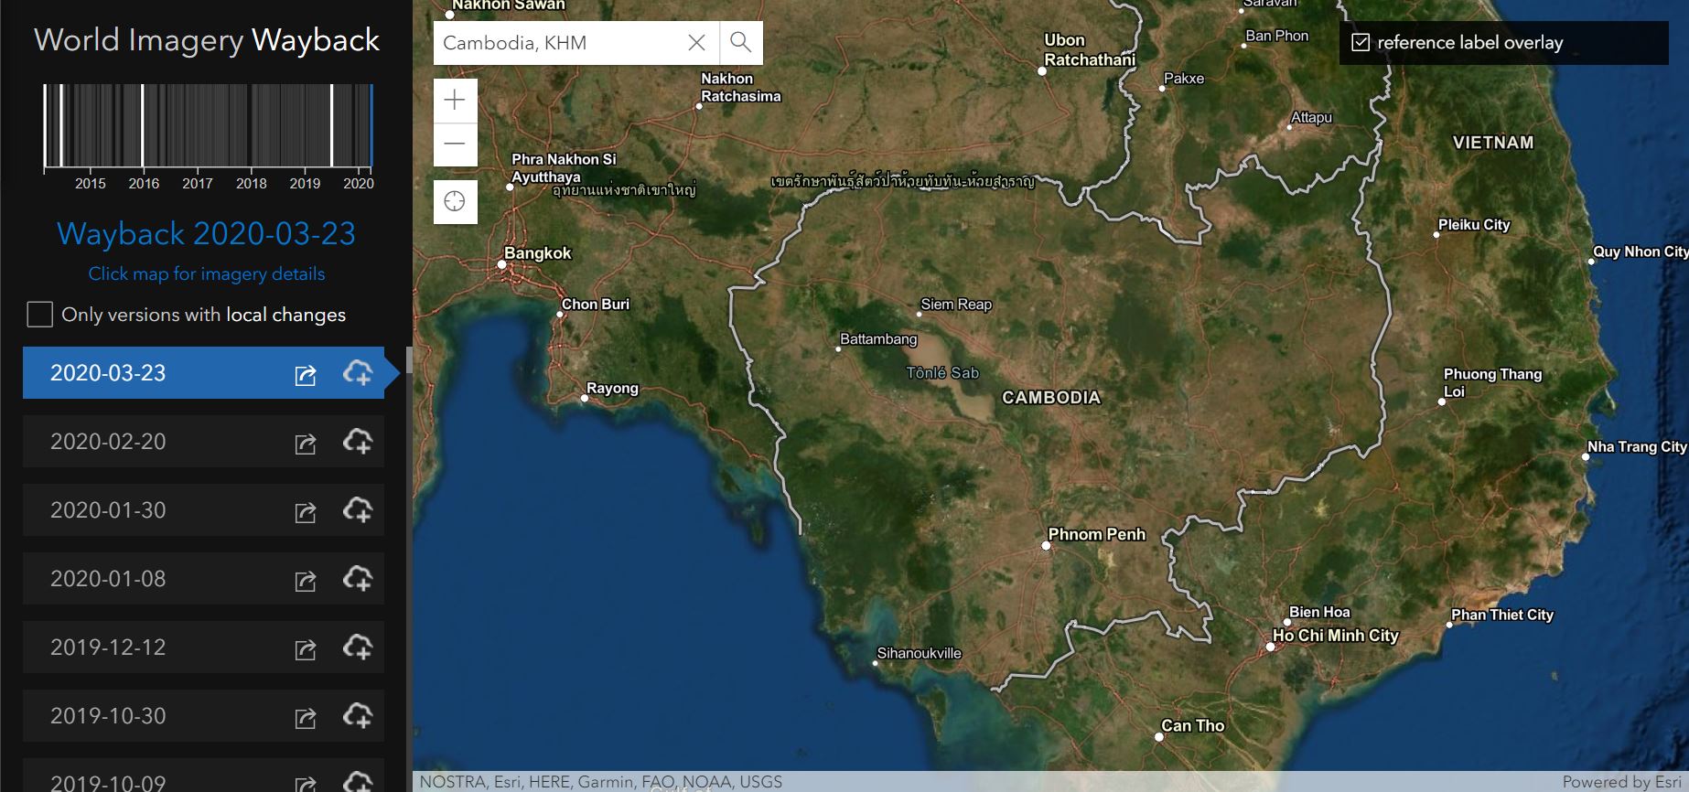Click the search magnifier icon

740,42
